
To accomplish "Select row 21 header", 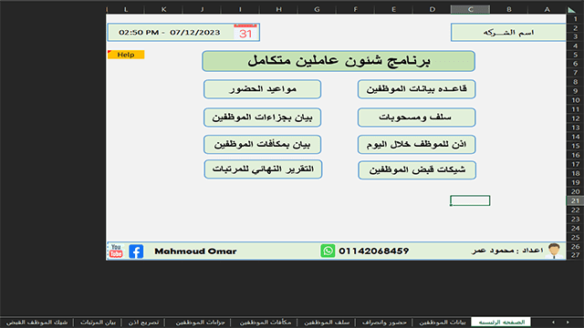I will point(576,200).
